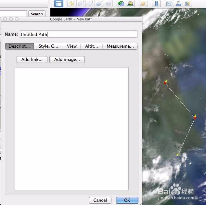Switch to the Style, Color tab

(x=48, y=46)
